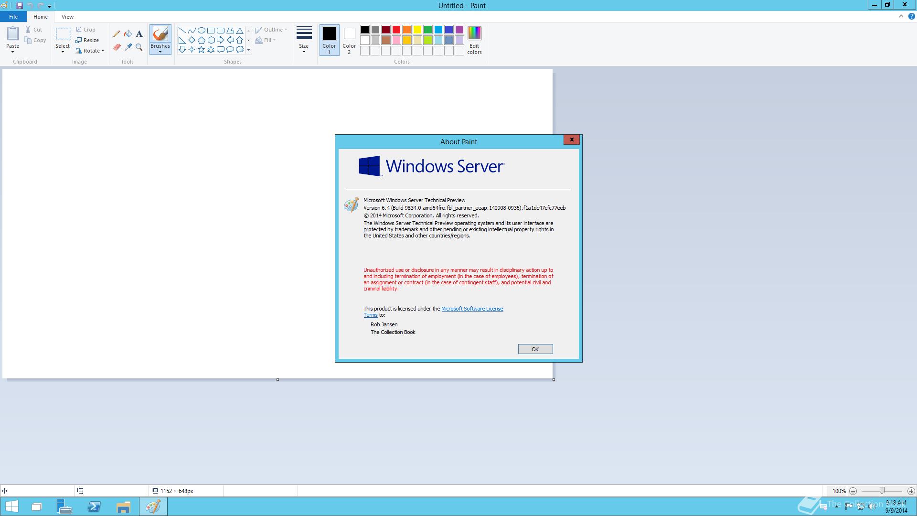Expand the Shapes gallery More arrow

point(248,50)
